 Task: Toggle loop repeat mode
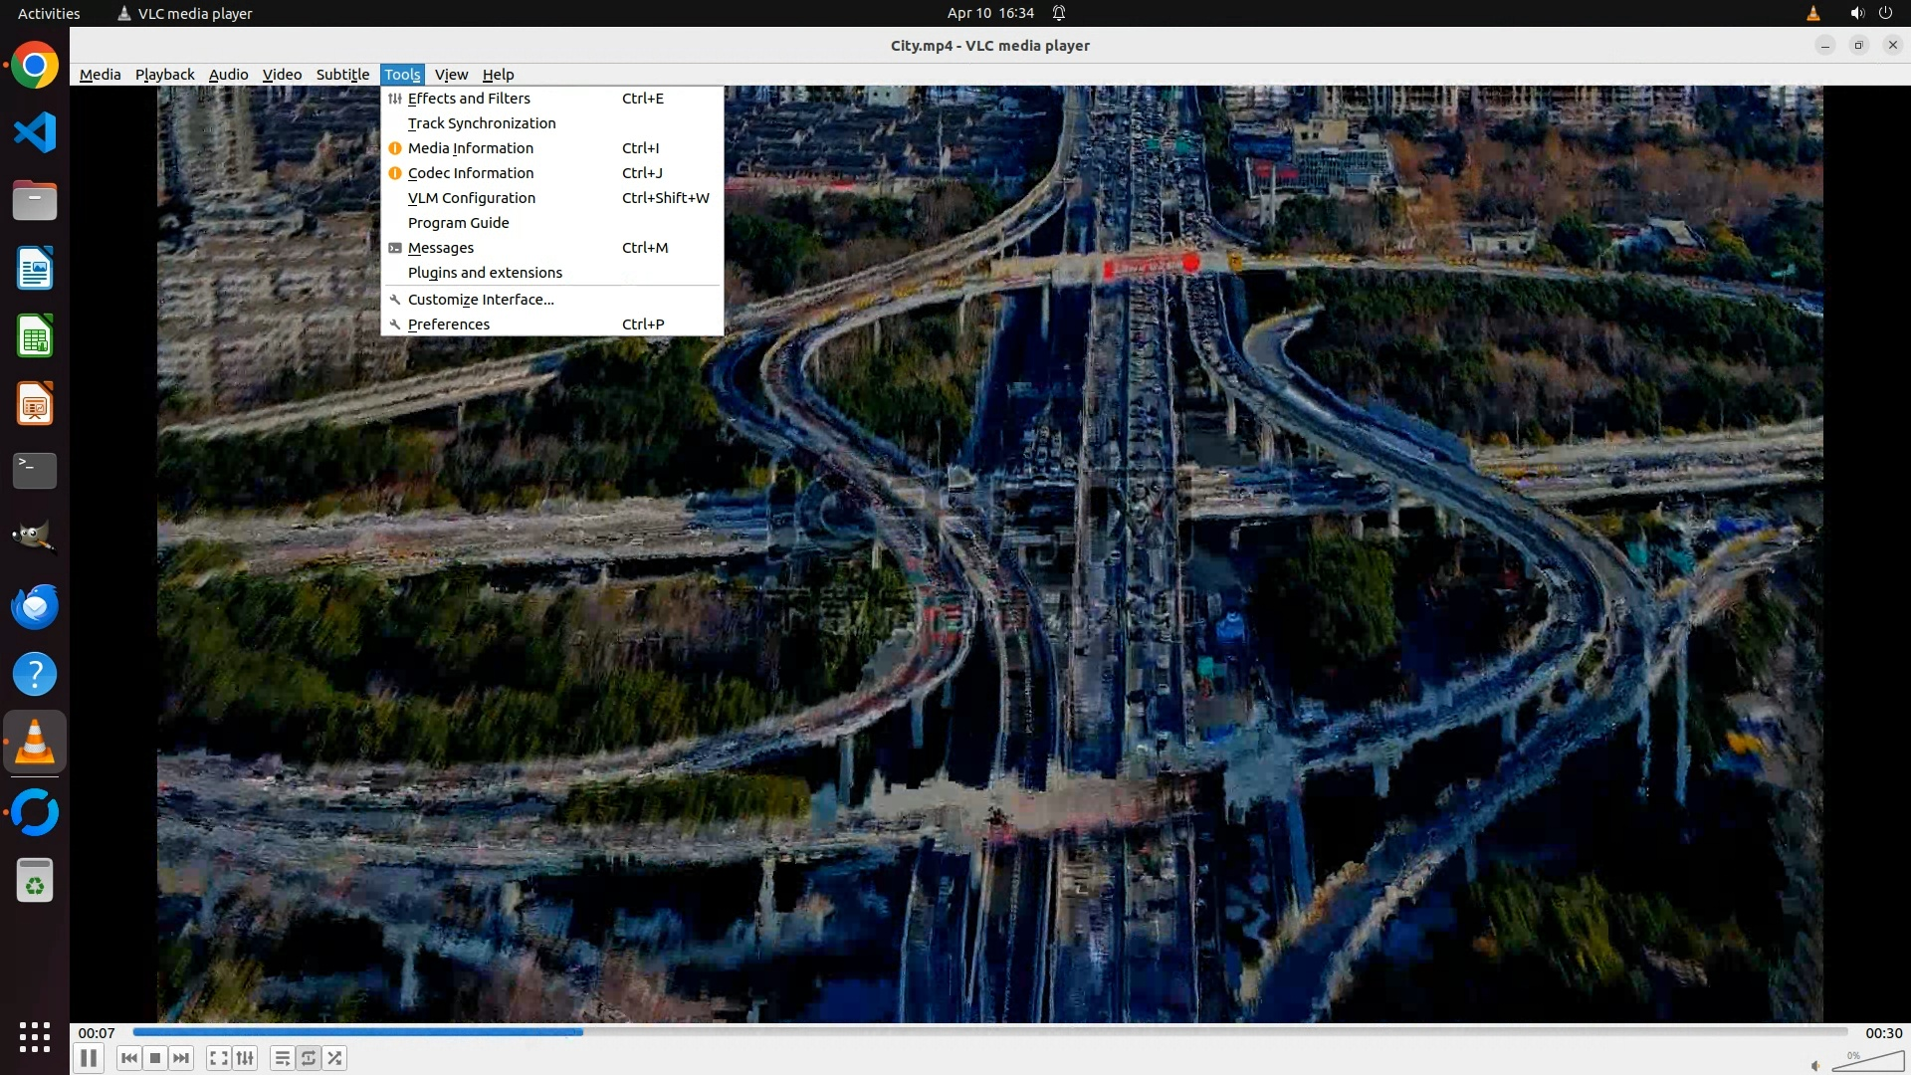tap(309, 1058)
